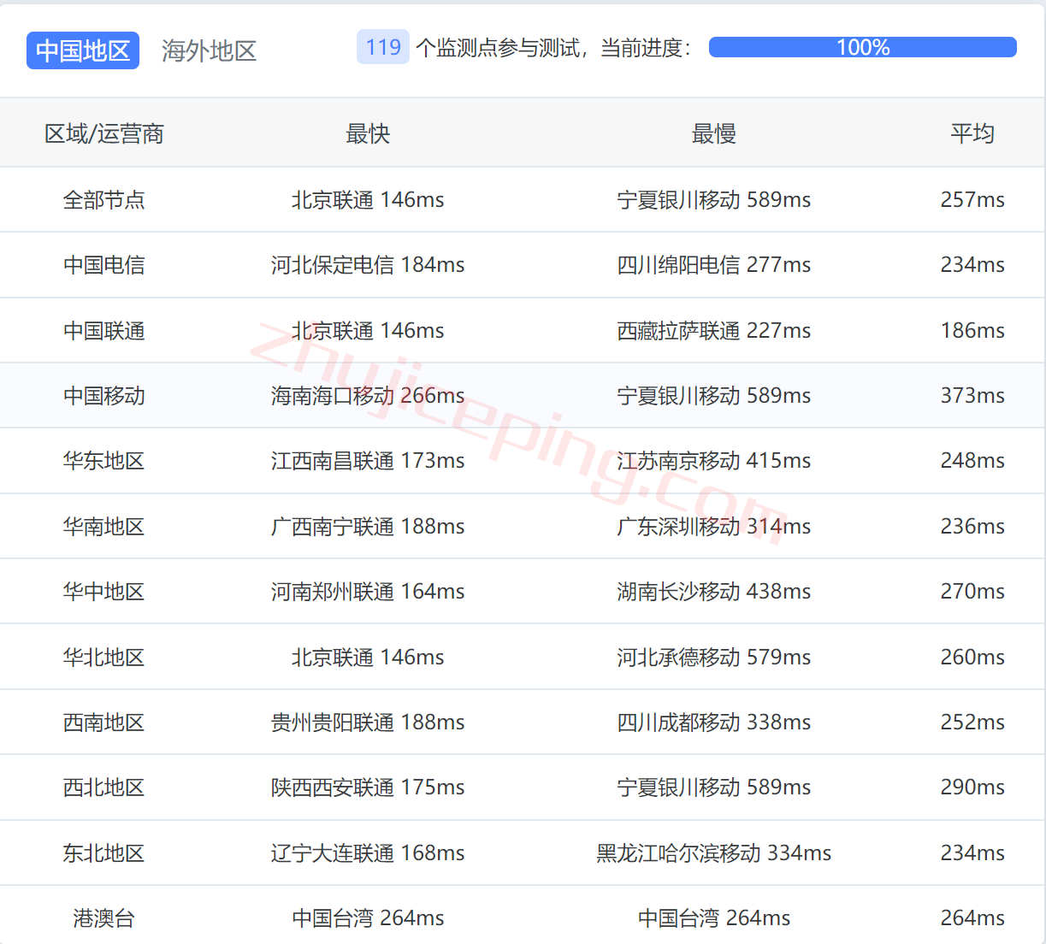Click the 236ms average for 华南地区

[972, 526]
